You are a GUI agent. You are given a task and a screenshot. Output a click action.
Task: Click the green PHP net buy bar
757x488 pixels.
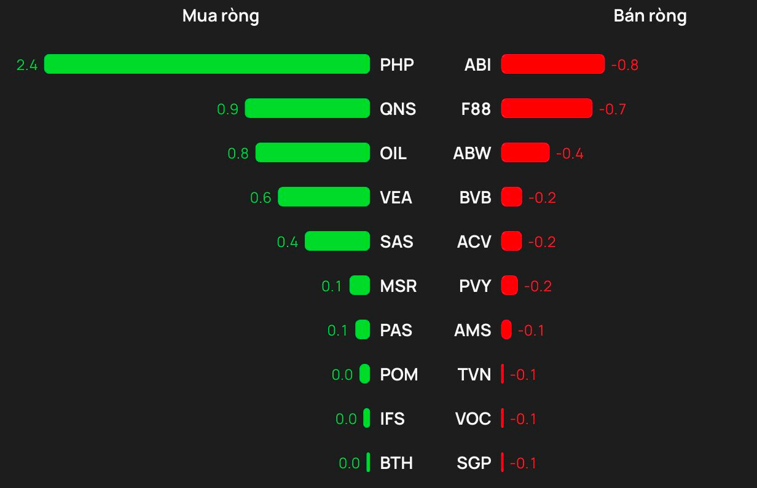pos(207,64)
